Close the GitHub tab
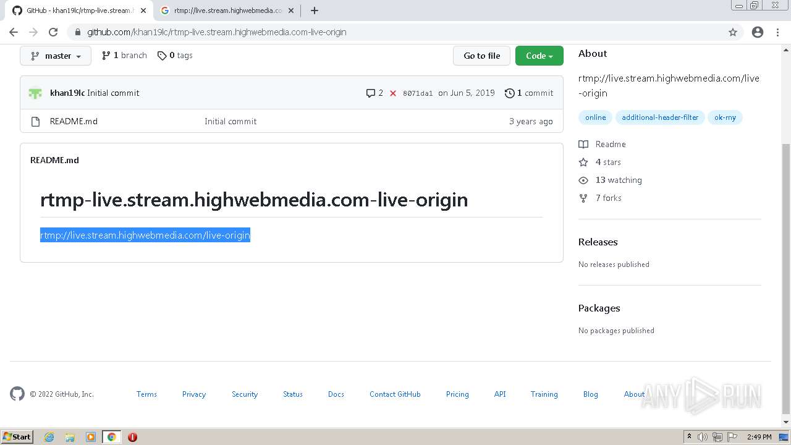This screenshot has height=445, width=791. [143, 11]
